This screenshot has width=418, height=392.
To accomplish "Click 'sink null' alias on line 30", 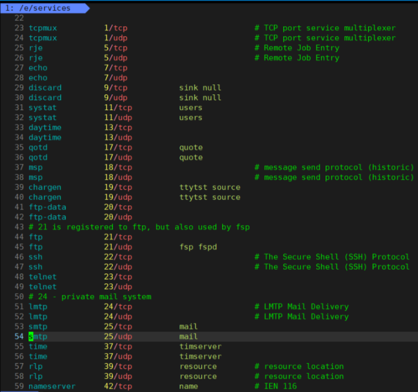I will click(x=200, y=98).
